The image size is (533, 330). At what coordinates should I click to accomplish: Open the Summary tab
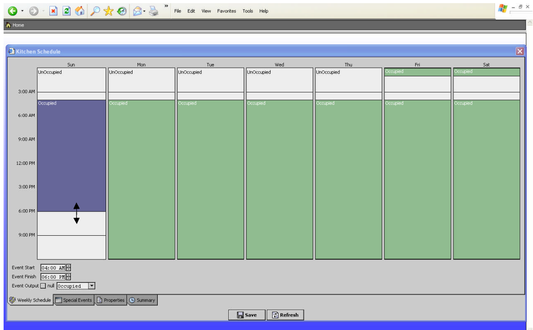(142, 300)
